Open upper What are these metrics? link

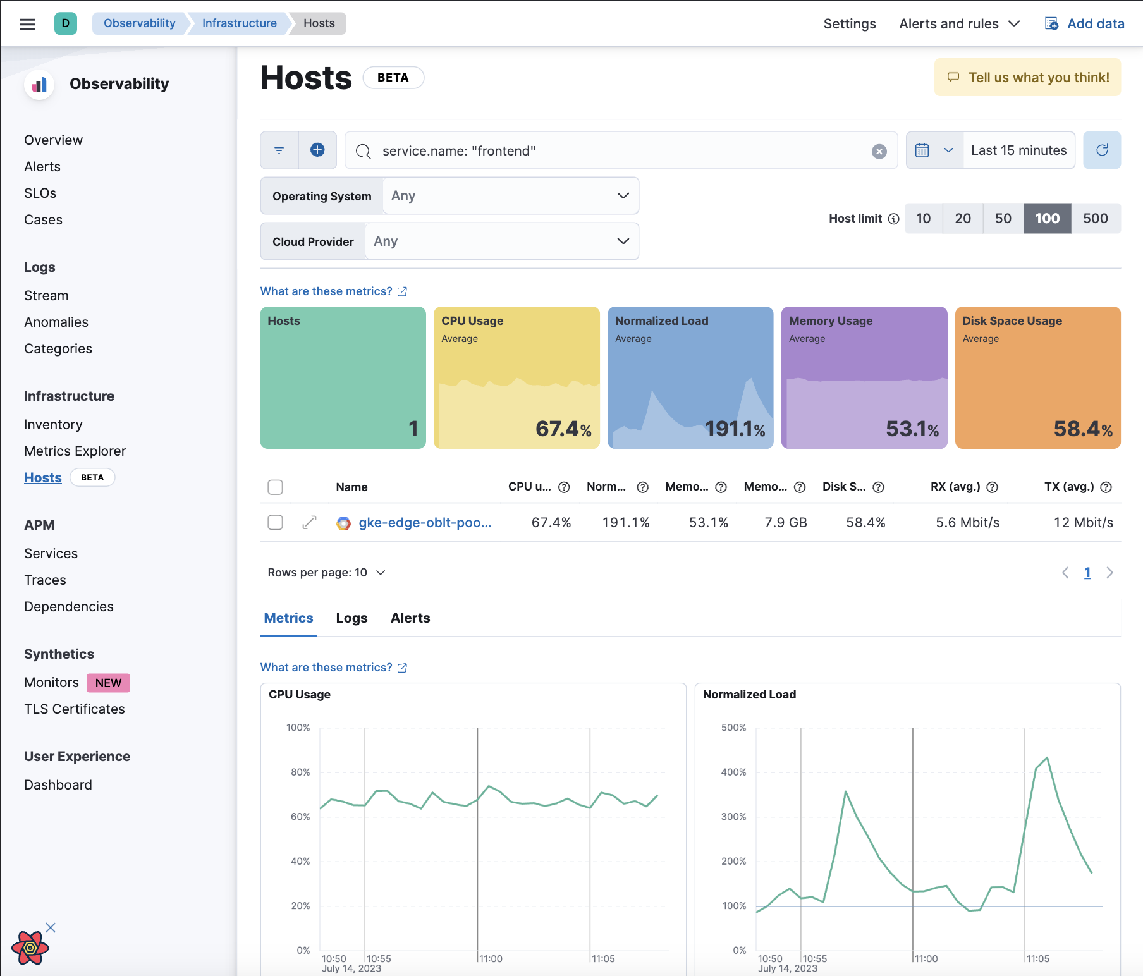point(333,291)
